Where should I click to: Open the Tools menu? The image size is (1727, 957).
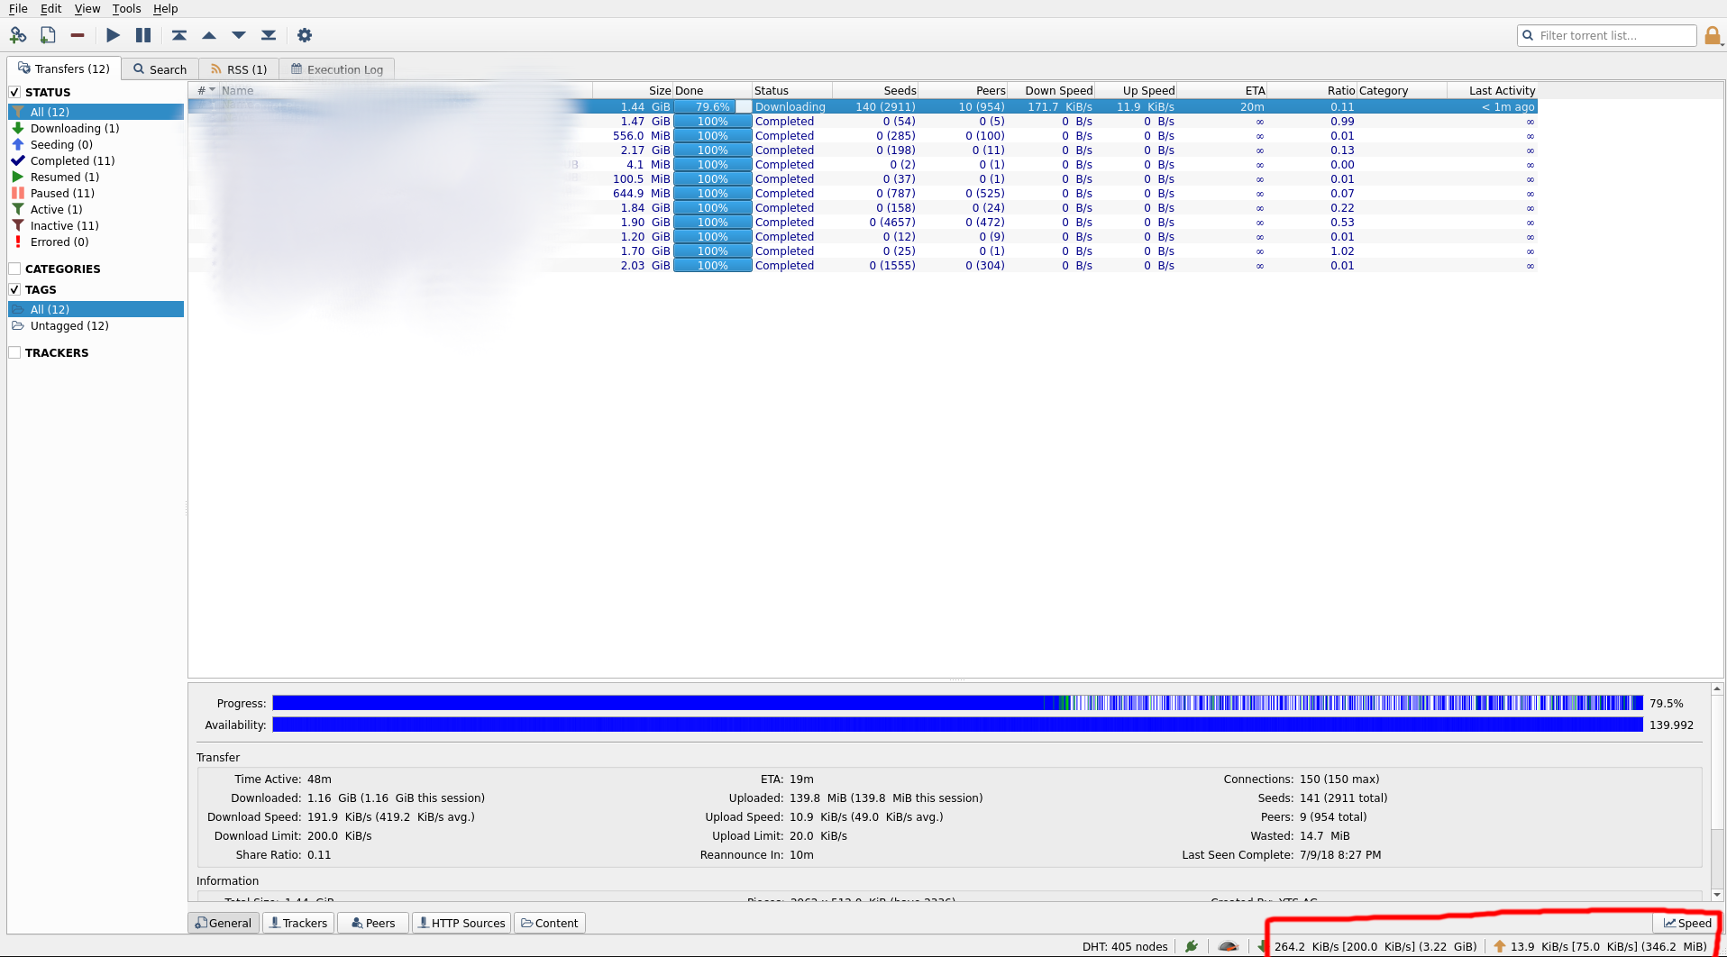(125, 8)
